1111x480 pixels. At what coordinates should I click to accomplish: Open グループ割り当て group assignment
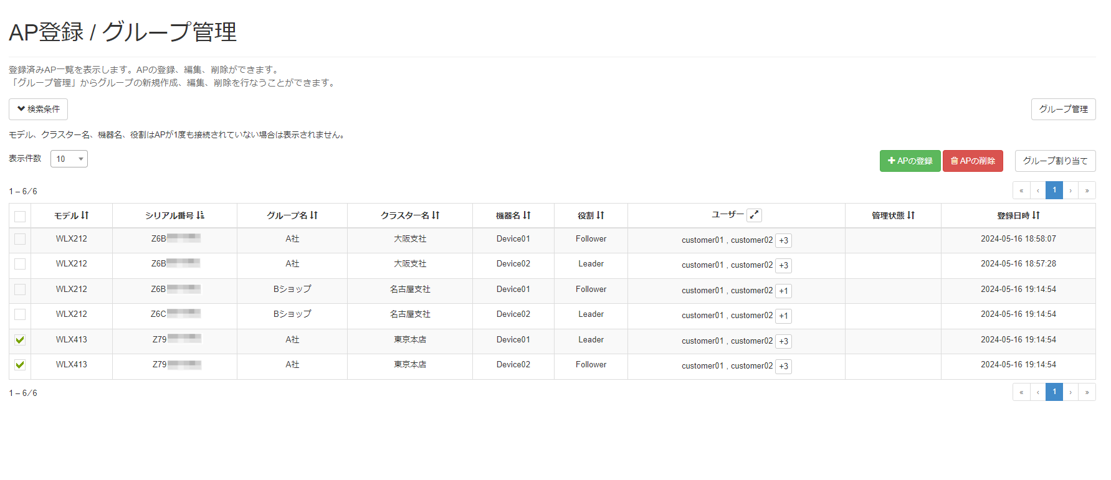point(1055,161)
